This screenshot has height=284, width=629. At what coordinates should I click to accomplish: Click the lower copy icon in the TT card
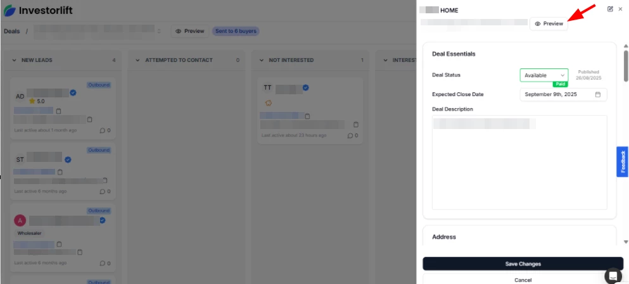356,125
